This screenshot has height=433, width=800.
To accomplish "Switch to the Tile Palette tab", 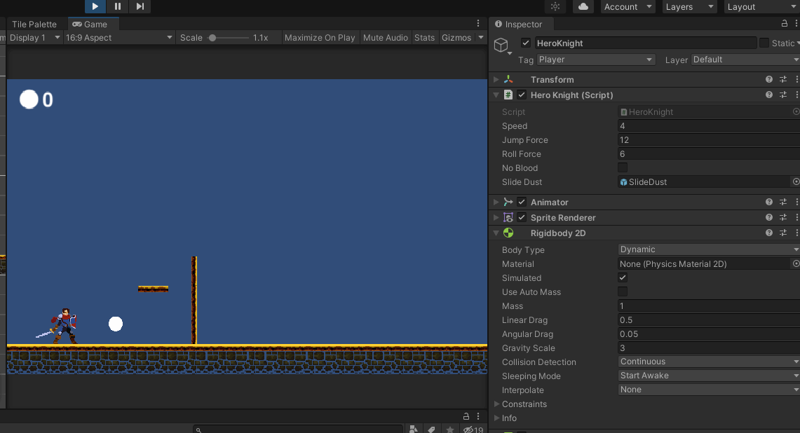I will (34, 23).
